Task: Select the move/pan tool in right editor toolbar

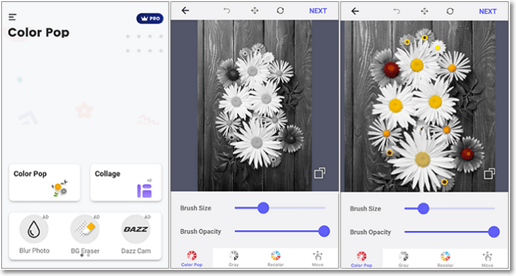Action: [x=424, y=11]
